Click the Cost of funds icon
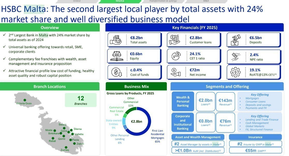The height and width of the screenshot is (156, 289). 116,72
